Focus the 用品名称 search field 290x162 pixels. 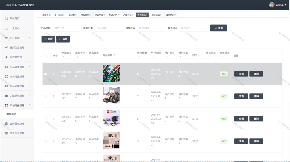tap(67, 28)
